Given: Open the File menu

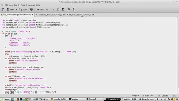Looking at the screenshot, I should coord(2,5).
